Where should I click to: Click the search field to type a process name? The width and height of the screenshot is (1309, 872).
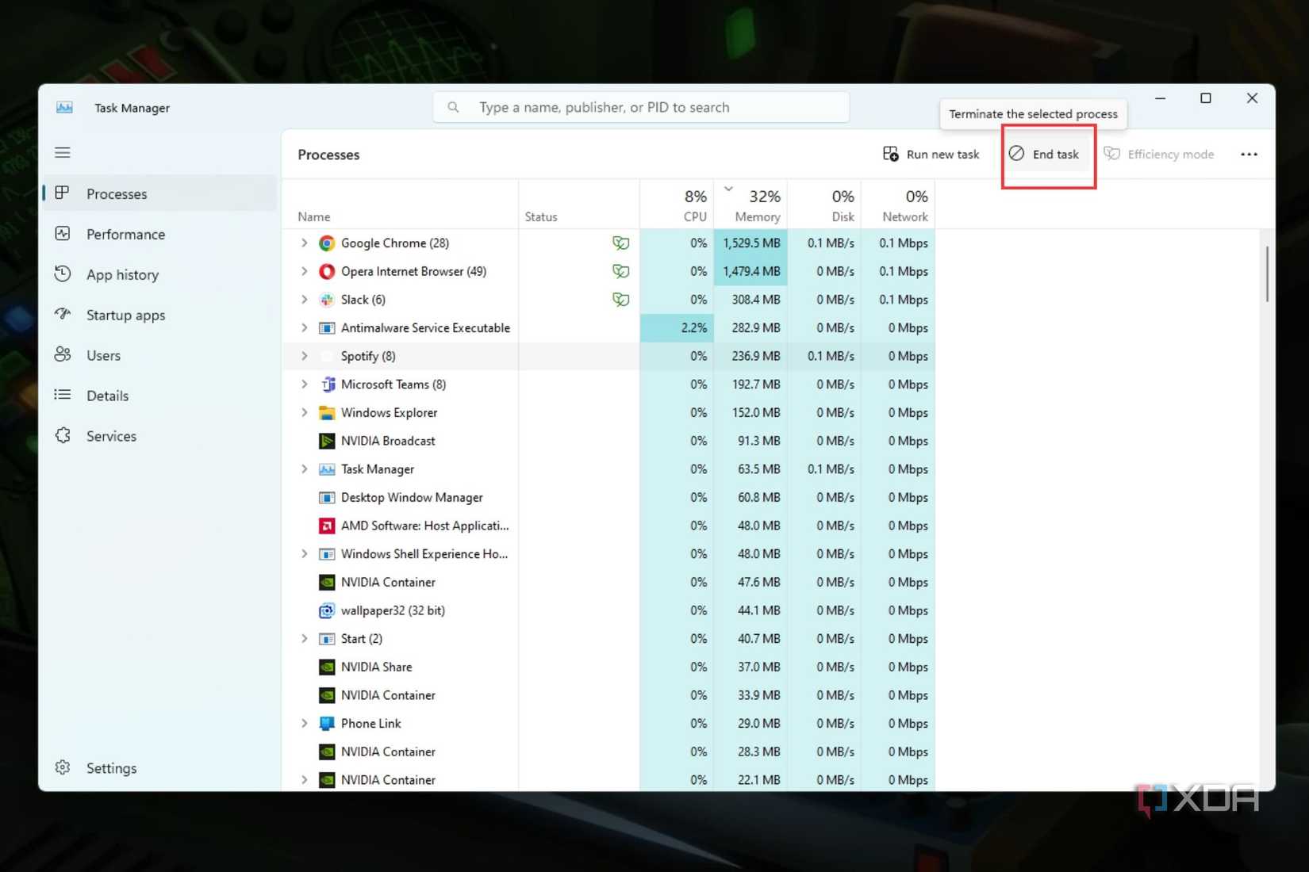coord(641,107)
